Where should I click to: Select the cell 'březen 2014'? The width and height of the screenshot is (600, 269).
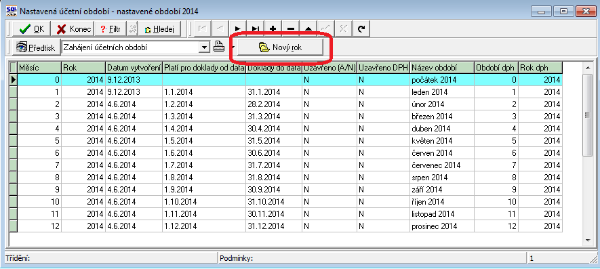click(442, 117)
